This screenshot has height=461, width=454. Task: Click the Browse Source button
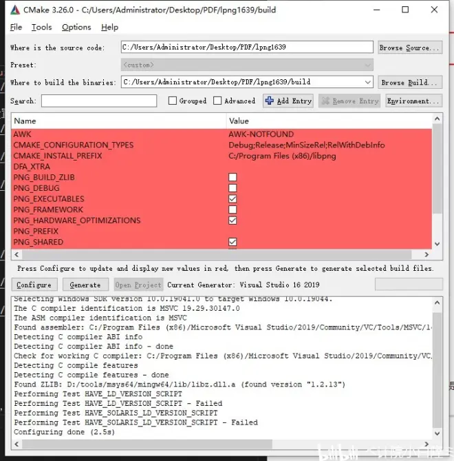click(x=410, y=48)
